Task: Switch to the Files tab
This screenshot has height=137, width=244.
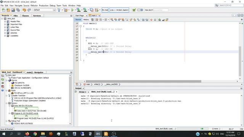Action: tap(16, 16)
